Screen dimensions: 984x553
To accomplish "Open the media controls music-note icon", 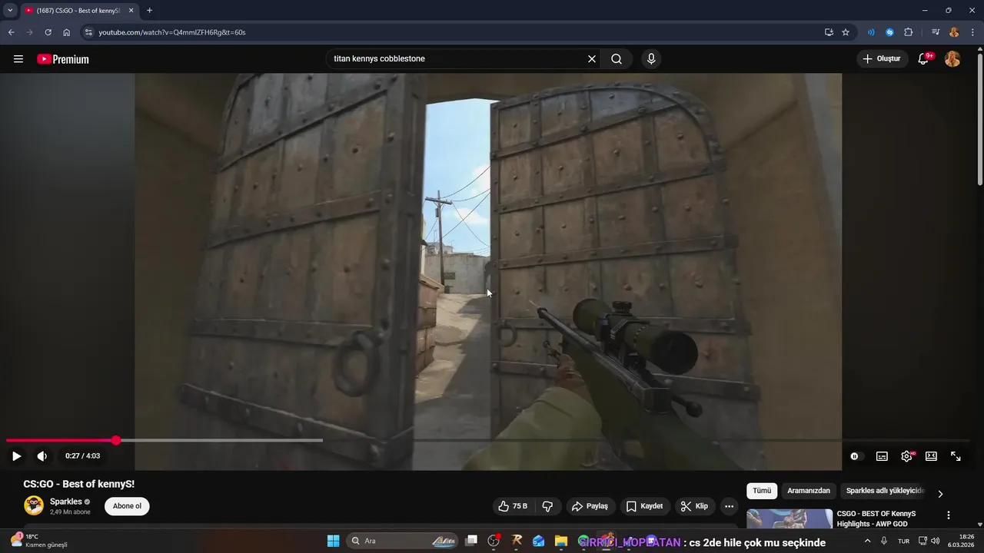I will click(x=936, y=32).
